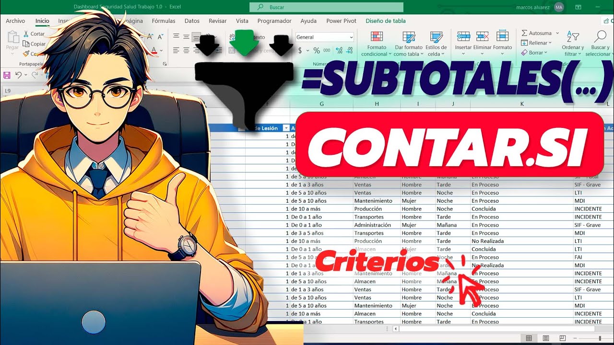Screen dimensions: 614x345
Task: Select the Administración cell
Action: tap(377, 225)
